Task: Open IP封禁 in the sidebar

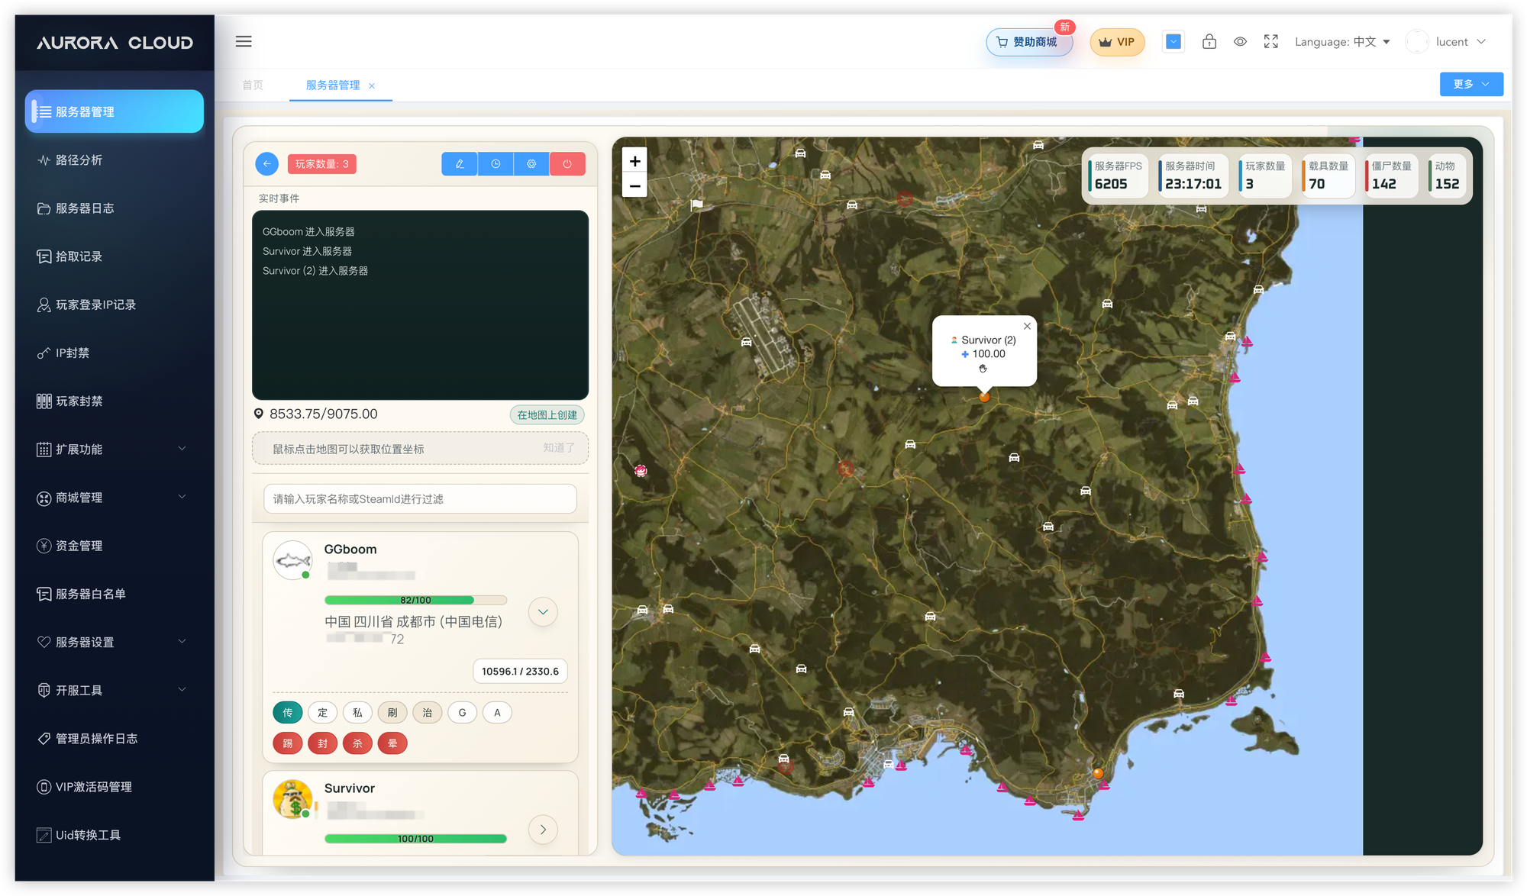Action: tap(115, 353)
